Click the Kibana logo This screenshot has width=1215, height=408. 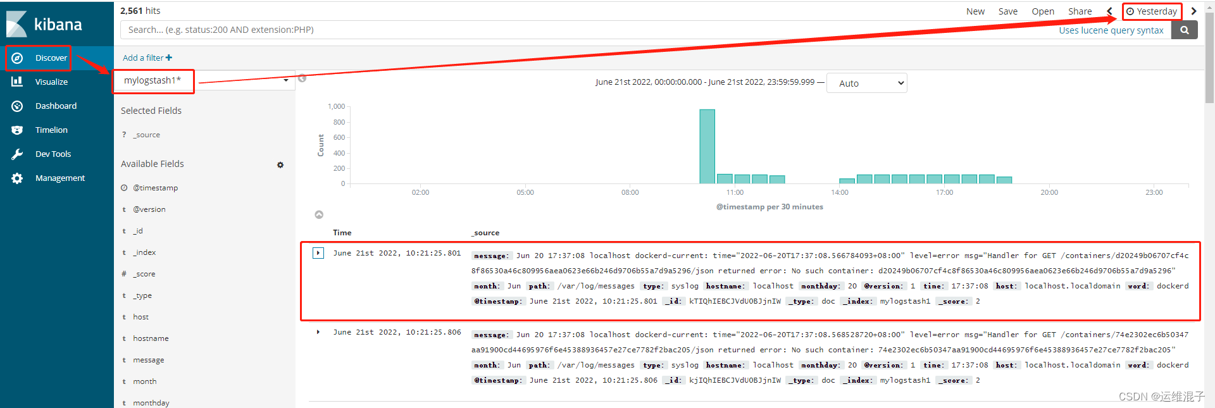coord(44,24)
